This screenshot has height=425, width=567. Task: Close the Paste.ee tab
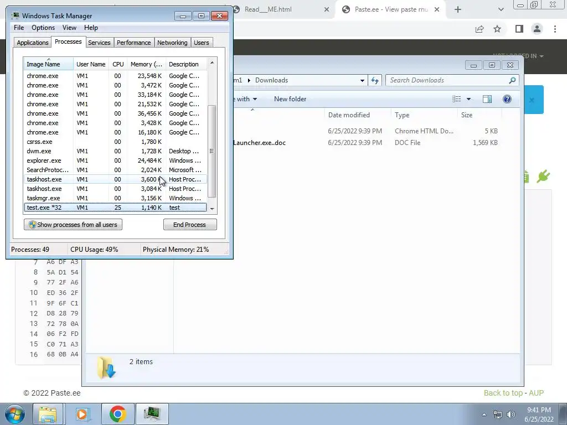click(x=437, y=9)
